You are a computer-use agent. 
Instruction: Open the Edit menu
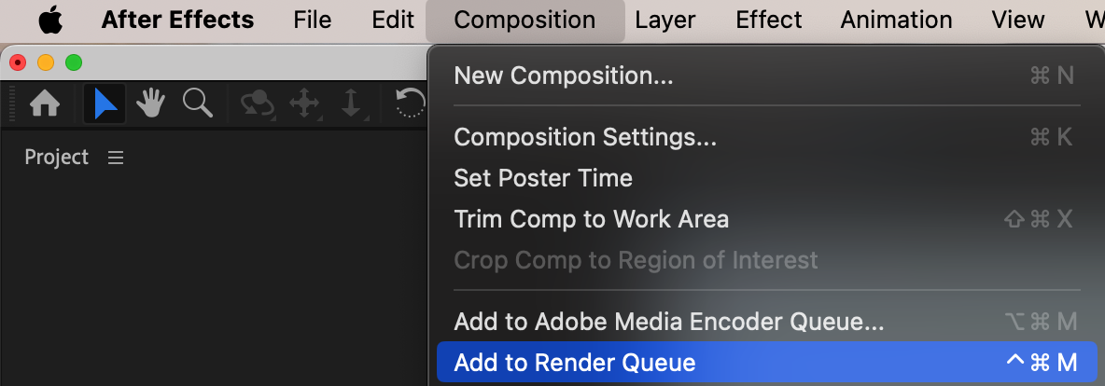[x=393, y=20]
